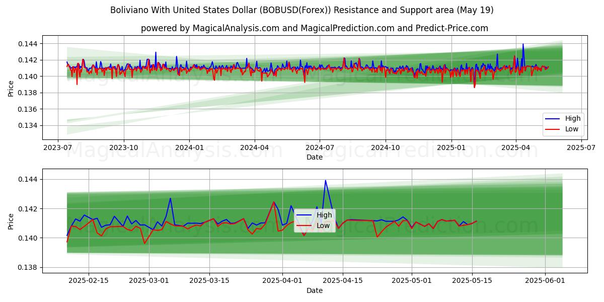Click the 2023-07 x-axis tick label
The width and height of the screenshot is (604, 302).
[58, 147]
